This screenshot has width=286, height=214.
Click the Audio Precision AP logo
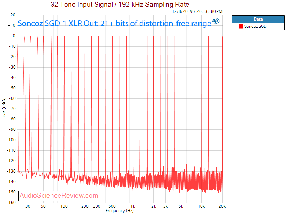coord(216,21)
